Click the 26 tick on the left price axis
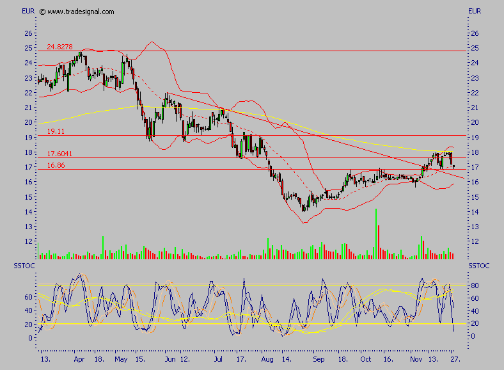This screenshot has width=504, height=370. point(28,33)
